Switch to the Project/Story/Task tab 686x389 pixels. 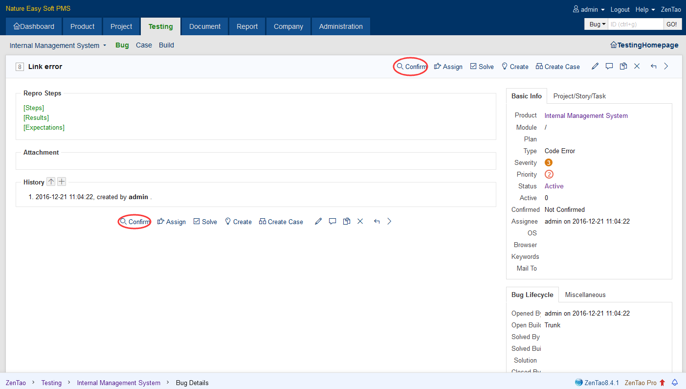579,96
